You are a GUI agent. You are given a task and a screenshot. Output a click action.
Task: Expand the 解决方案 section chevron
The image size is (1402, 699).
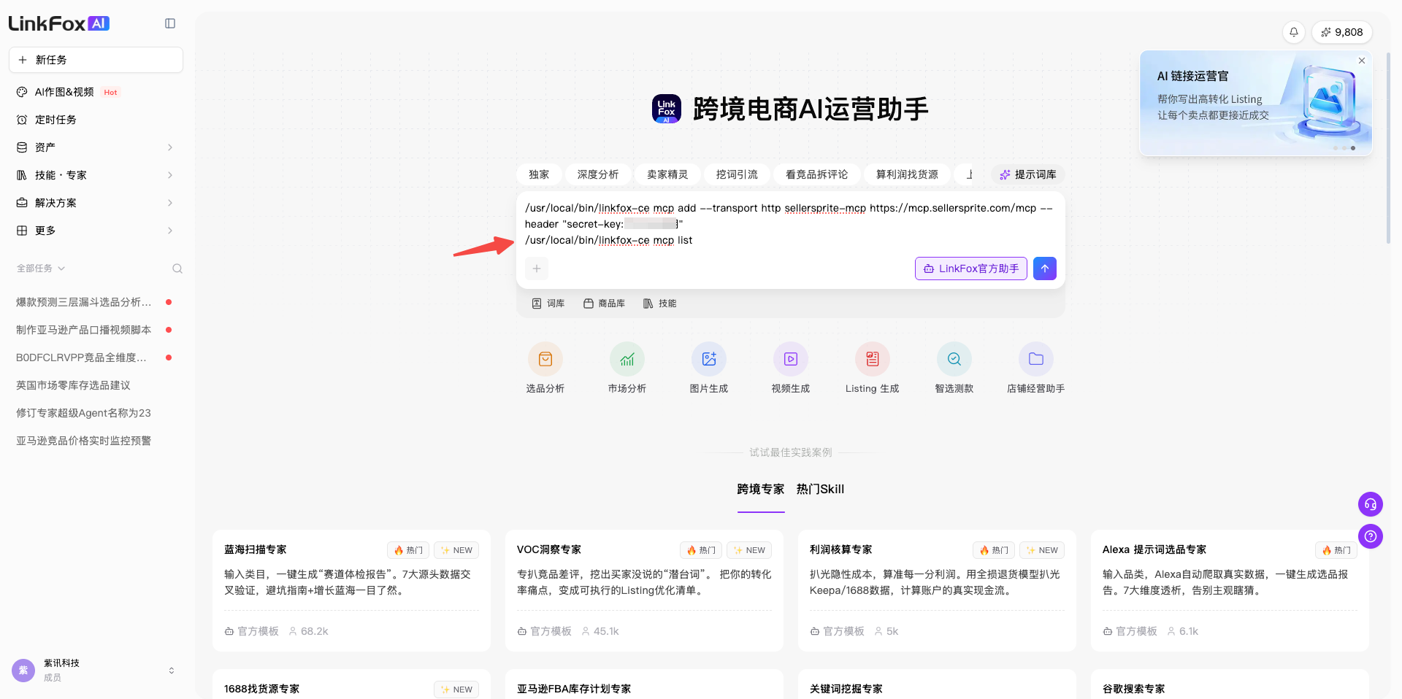(170, 203)
